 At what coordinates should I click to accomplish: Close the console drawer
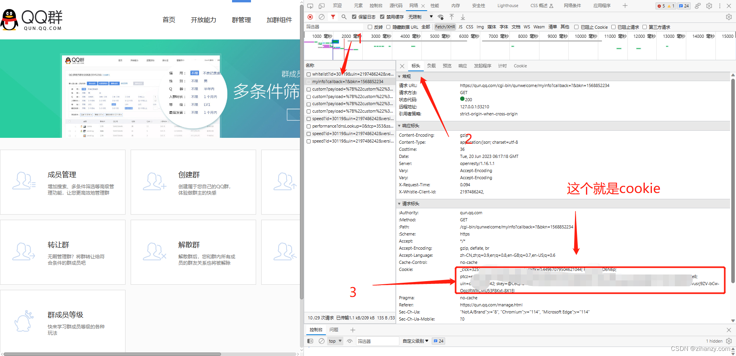(729, 330)
